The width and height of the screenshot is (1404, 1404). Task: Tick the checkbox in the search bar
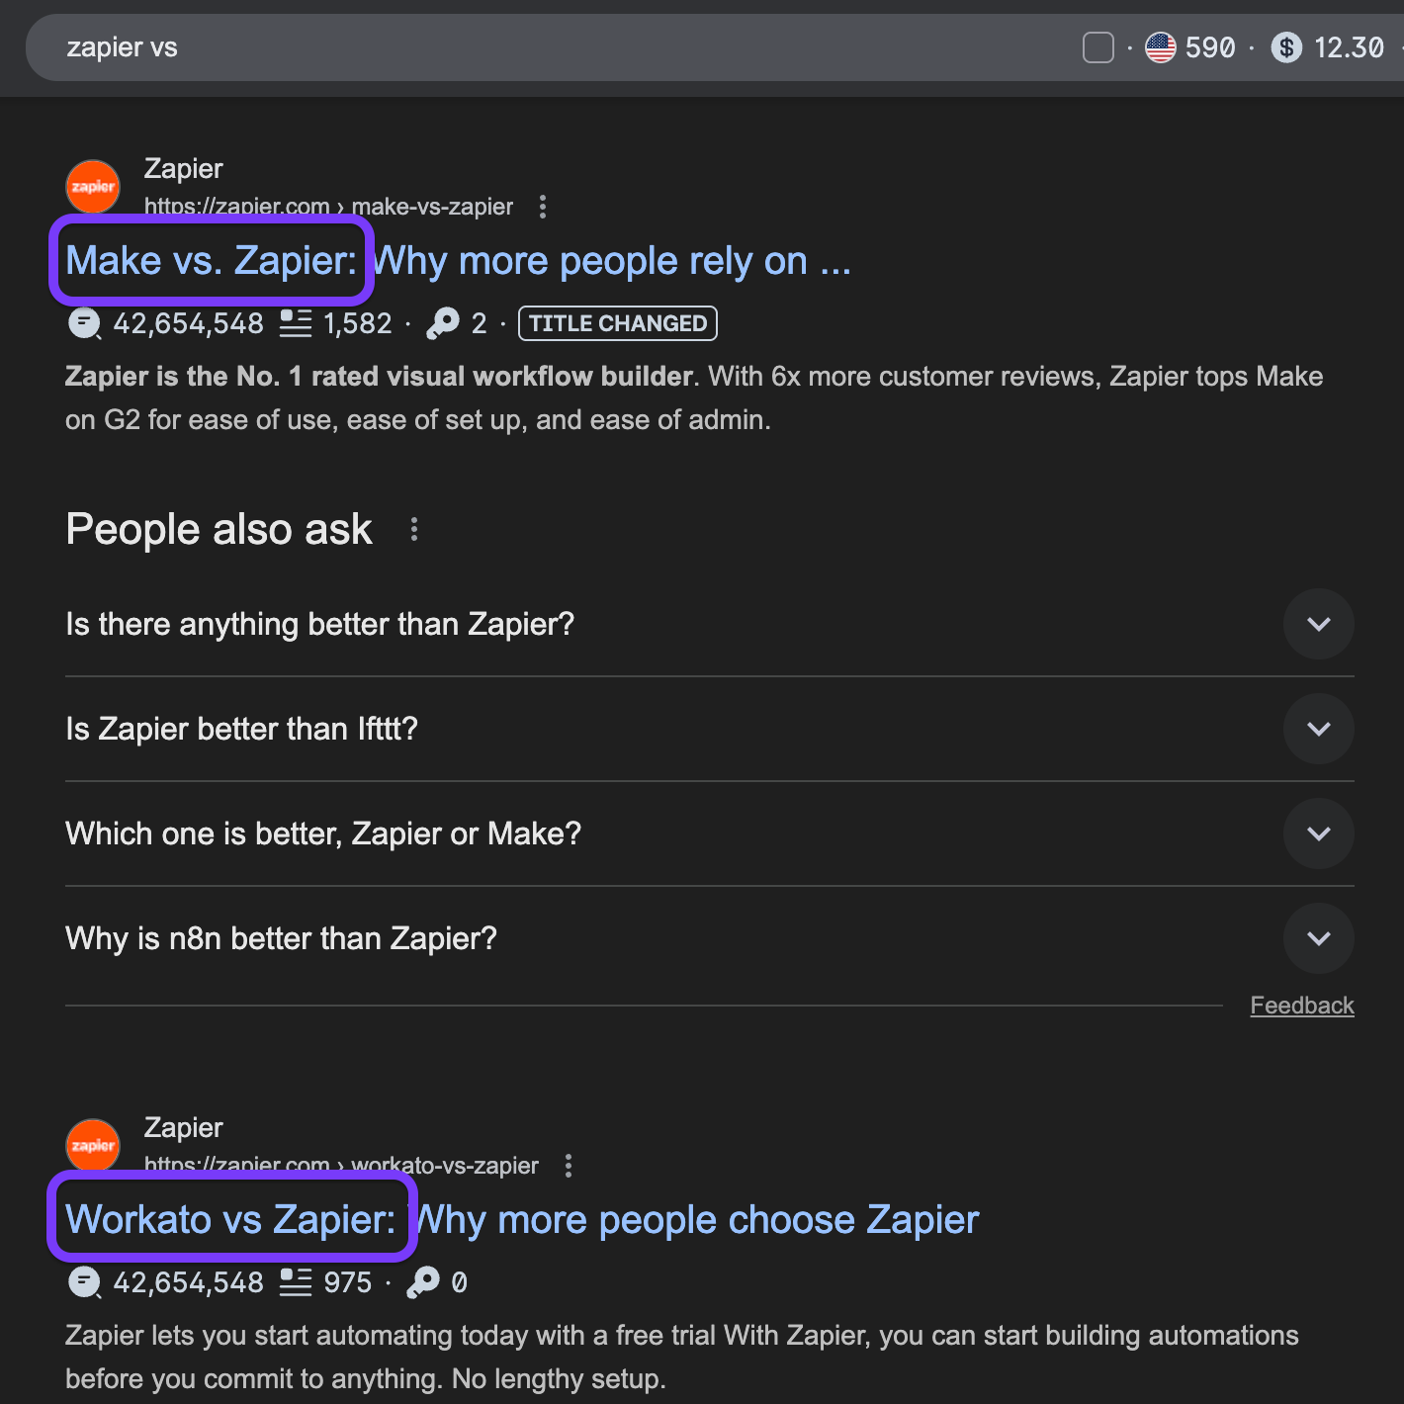coord(1097,47)
